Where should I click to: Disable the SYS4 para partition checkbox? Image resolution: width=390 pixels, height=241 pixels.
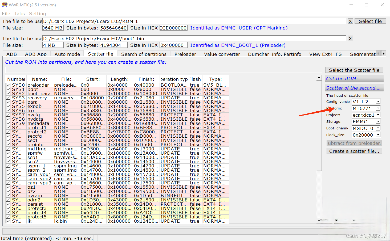[x=8, y=102]
